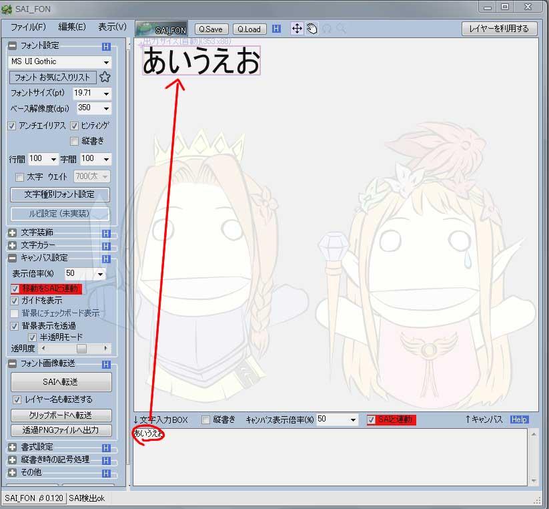Viewport: 549px width, 509px height.
Task: Expand the 文字装飾 section
Action: [12, 232]
